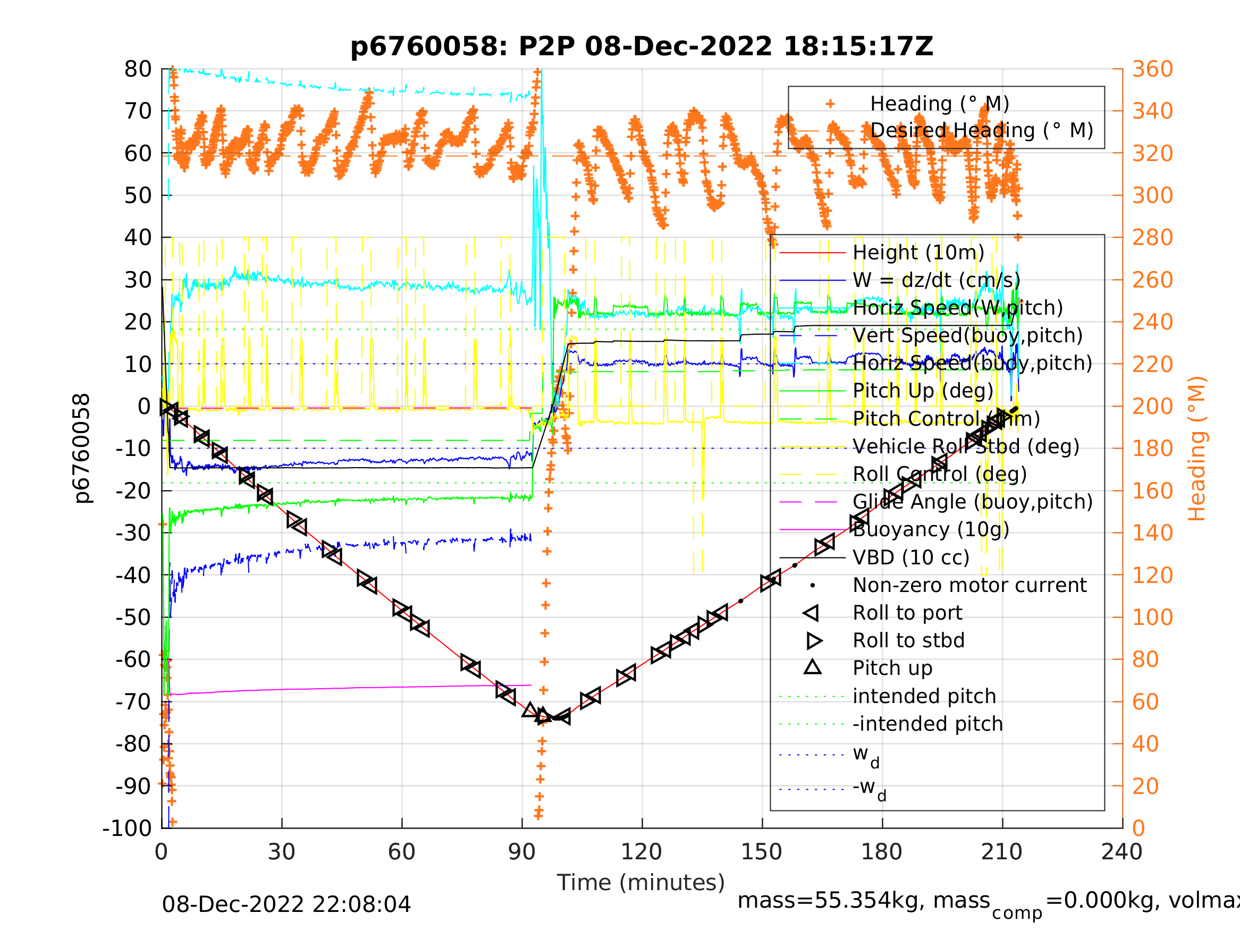
Task: Select the W = dz/dt (cm/s) legend entry
Action: (936, 280)
